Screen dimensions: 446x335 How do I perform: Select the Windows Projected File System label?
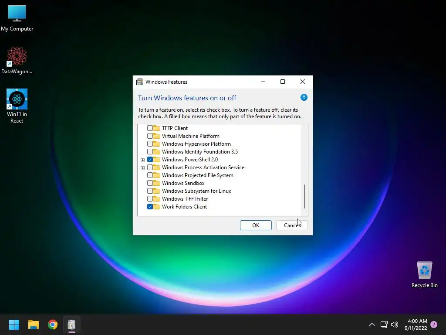[x=198, y=175]
